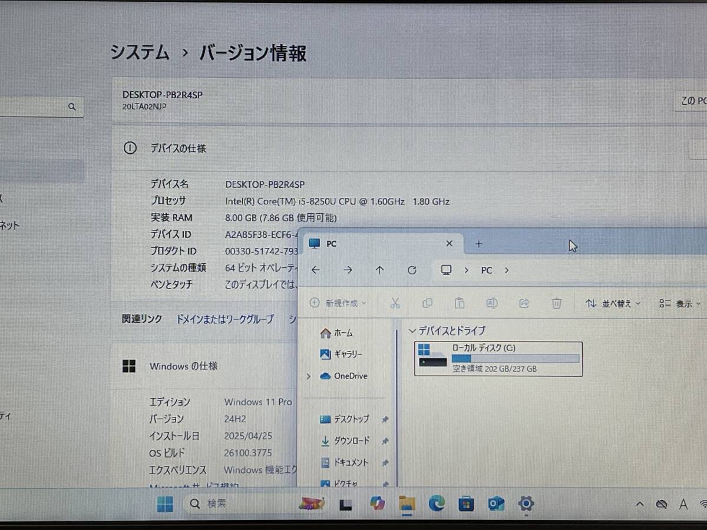Viewport: 707px width, 530px height.
Task: Click PC in the address breadcrumb
Action: [487, 270]
